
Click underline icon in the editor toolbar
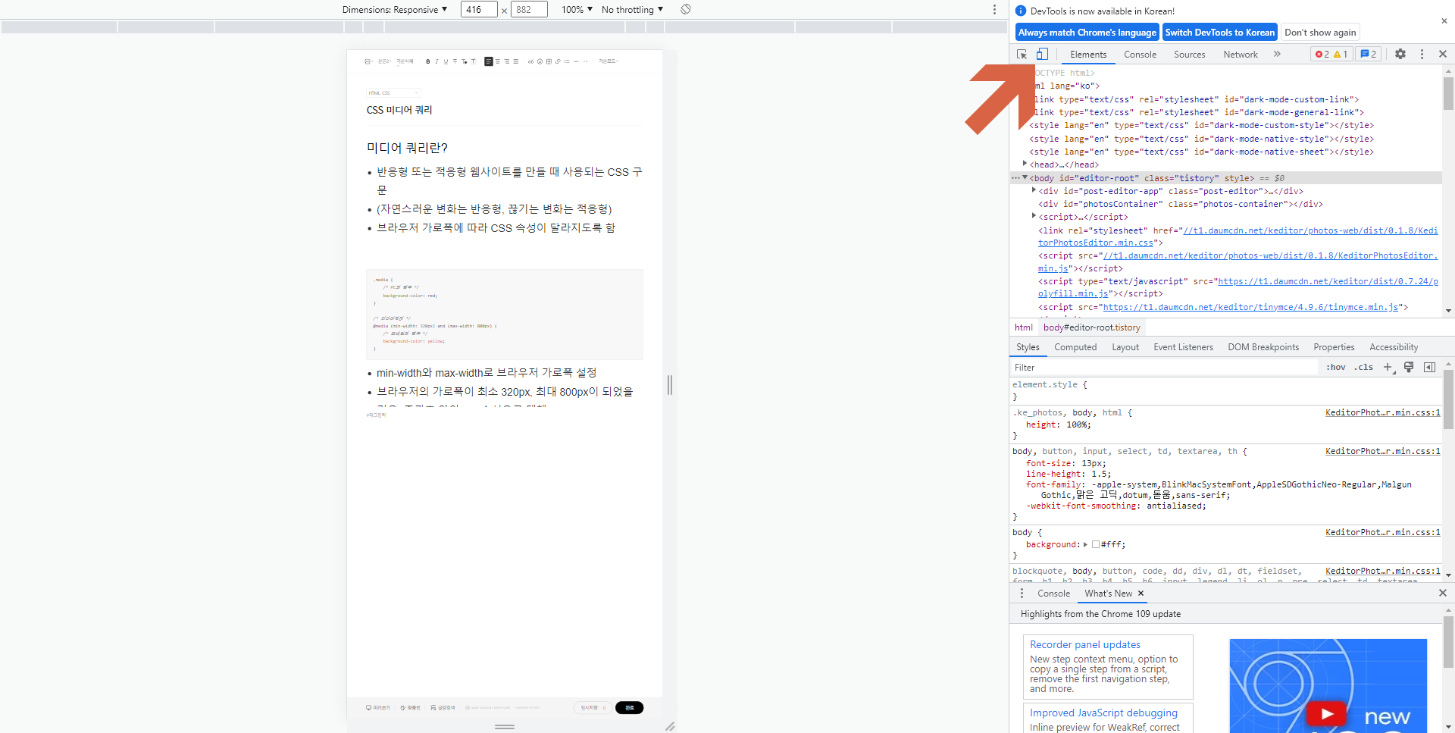pyautogui.click(x=446, y=61)
